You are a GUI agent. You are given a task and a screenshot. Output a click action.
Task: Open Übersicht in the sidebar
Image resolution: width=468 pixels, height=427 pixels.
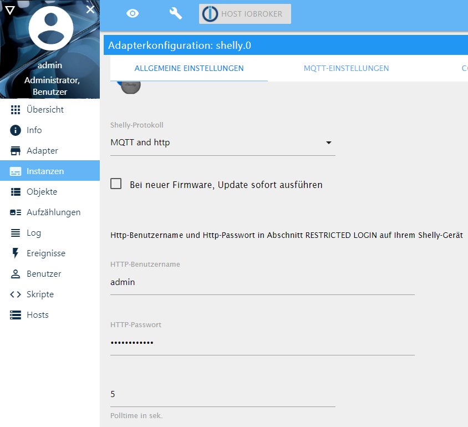pyautogui.click(x=50, y=110)
